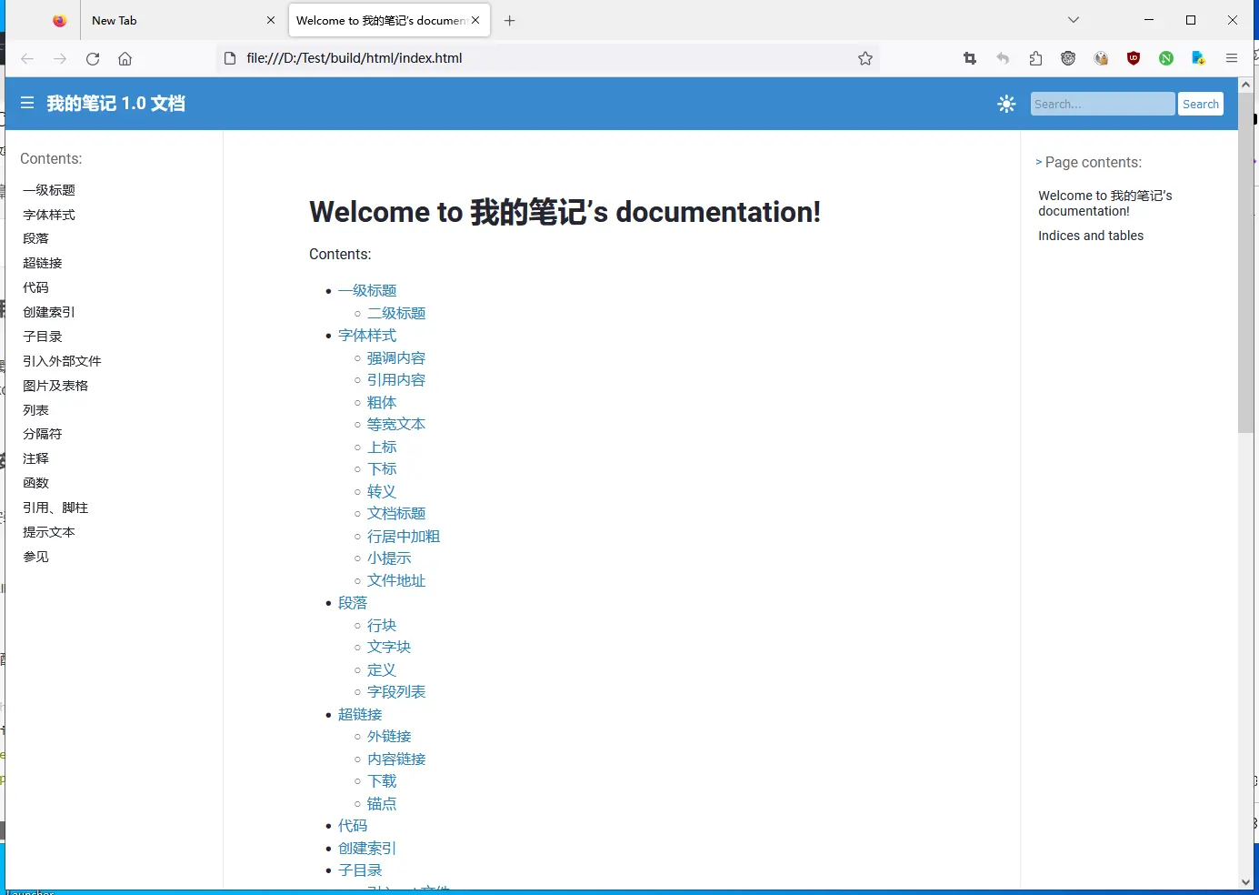The width and height of the screenshot is (1259, 895).
Task: Follow the 字段列表 link
Action: [396, 691]
